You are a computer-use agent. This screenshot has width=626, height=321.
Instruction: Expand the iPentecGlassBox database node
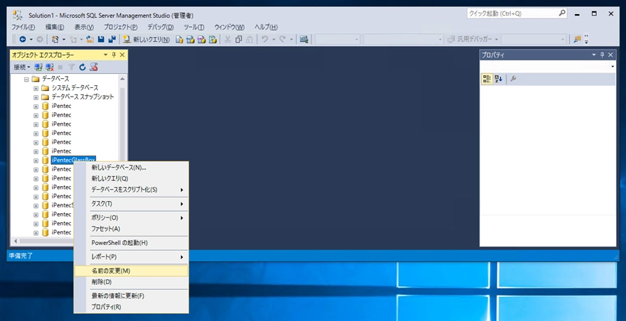36,160
